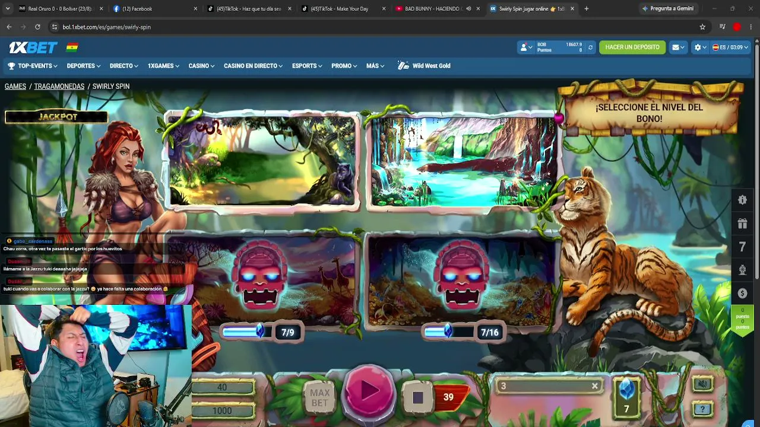
Task: Open the browser three-dot menu
Action: coord(751,27)
